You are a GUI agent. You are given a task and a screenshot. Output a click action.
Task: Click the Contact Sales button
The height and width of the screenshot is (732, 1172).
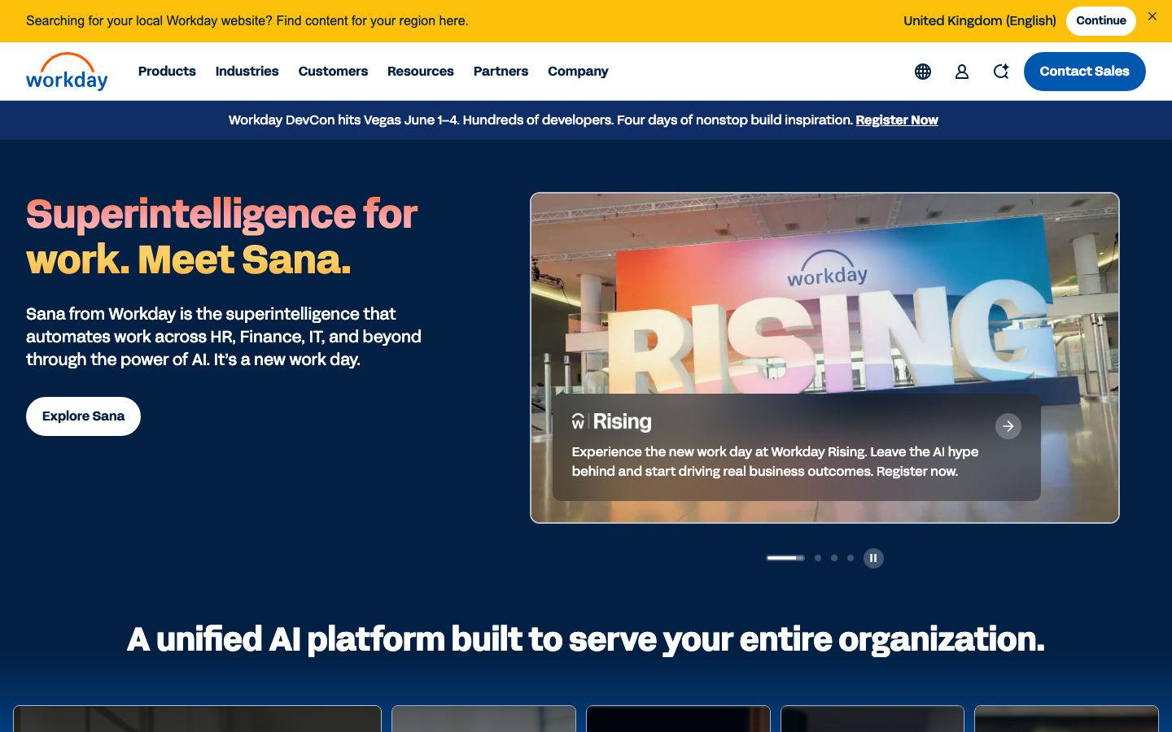click(1085, 72)
